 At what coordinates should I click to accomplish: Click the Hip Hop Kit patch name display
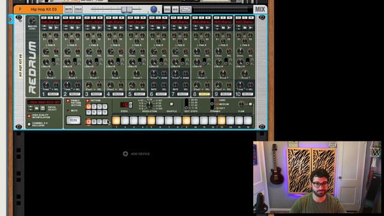(44, 102)
